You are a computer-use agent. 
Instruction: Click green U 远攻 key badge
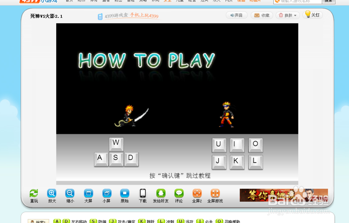point(180,221)
